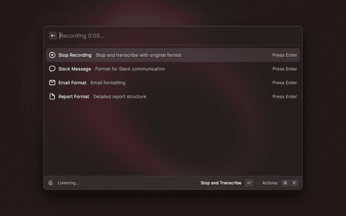346x216 pixels.
Task: Click the back arrow icon
Action: coord(53,36)
